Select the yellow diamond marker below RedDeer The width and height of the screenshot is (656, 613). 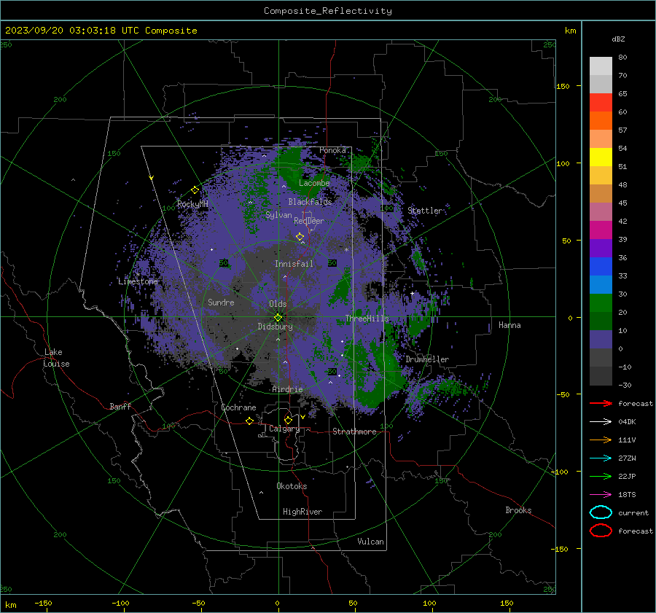(300, 237)
